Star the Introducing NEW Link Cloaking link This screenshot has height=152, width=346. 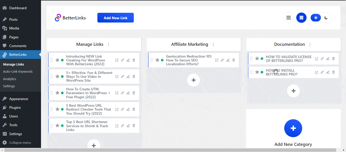tap(57, 60)
